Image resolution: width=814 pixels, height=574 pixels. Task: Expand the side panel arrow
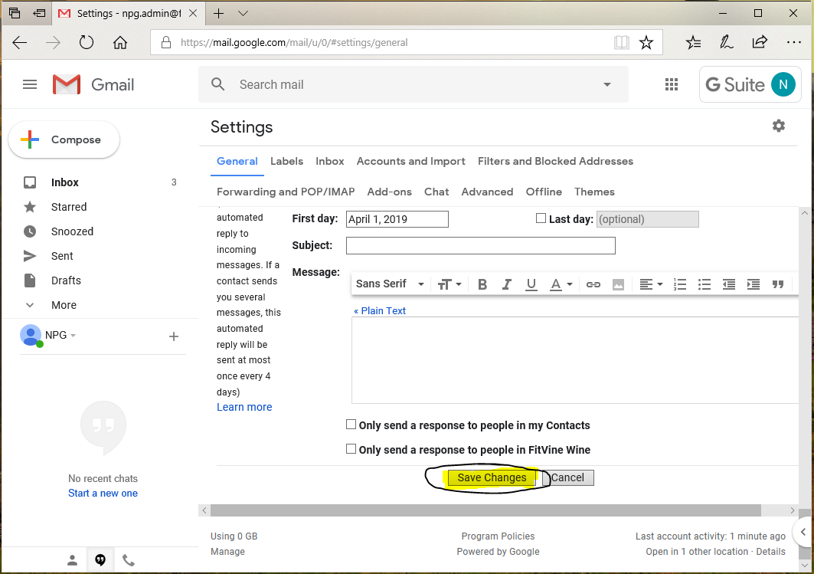[803, 532]
